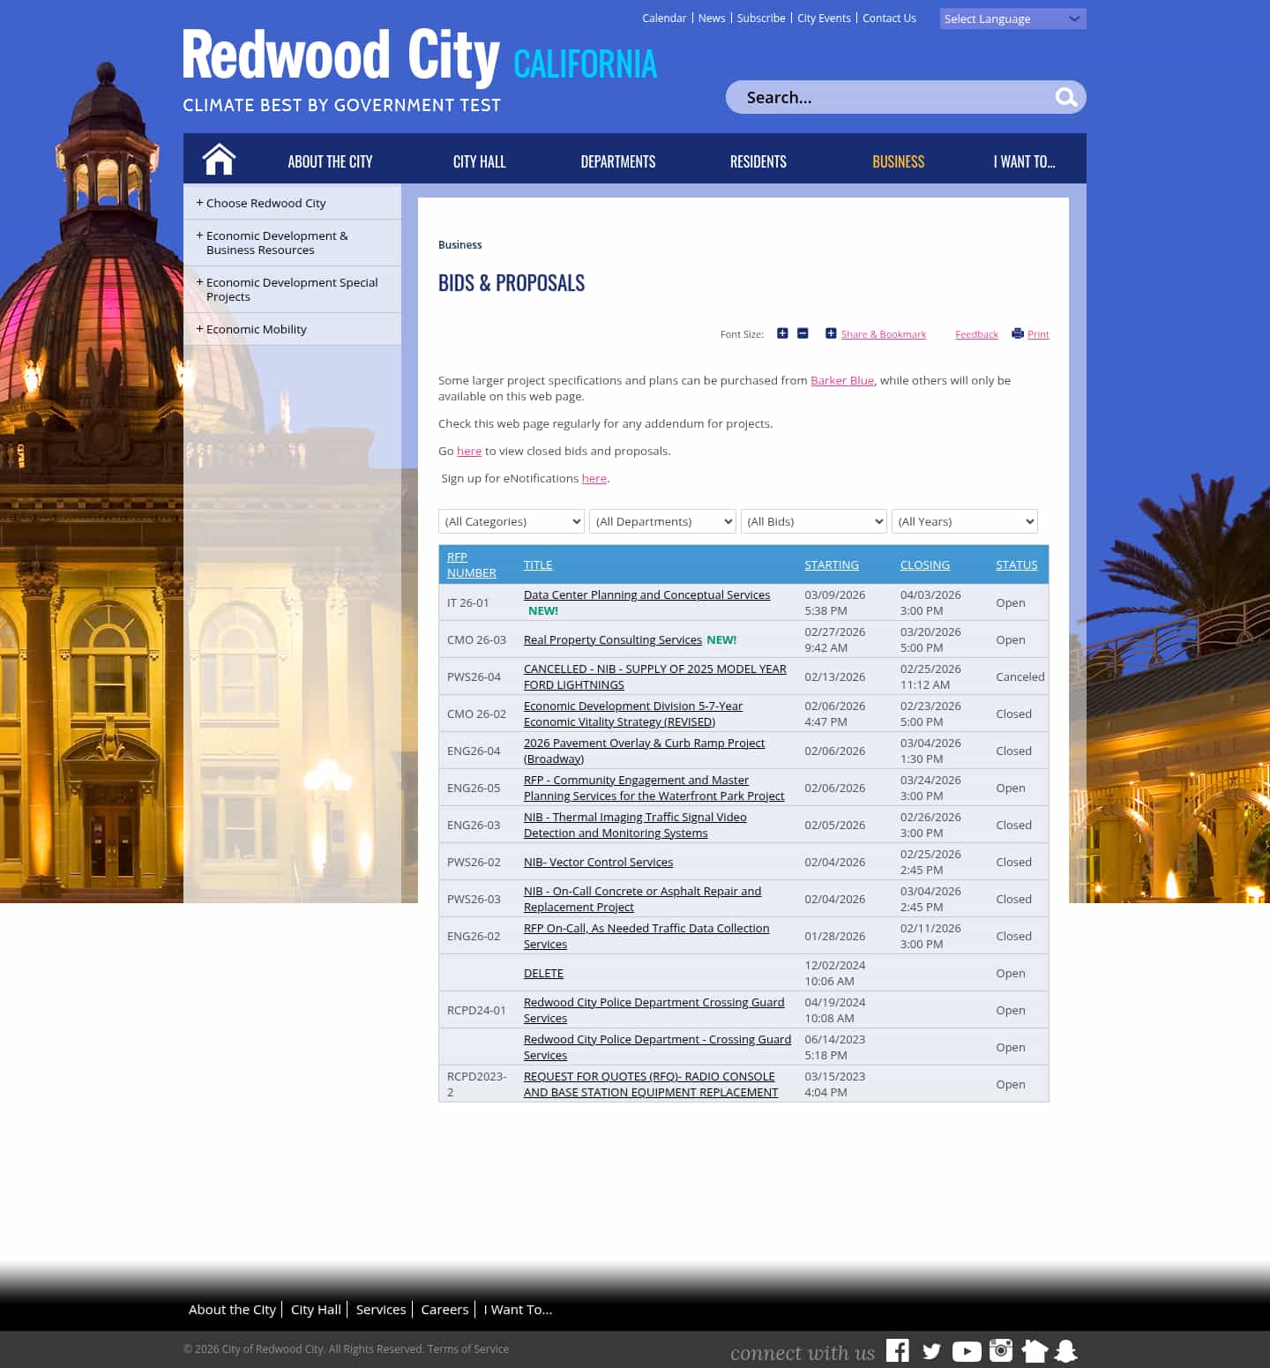Viewport: 1270px width, 1368px height.
Task: Open the (All Categories) filter dropdown
Action: [x=511, y=521]
